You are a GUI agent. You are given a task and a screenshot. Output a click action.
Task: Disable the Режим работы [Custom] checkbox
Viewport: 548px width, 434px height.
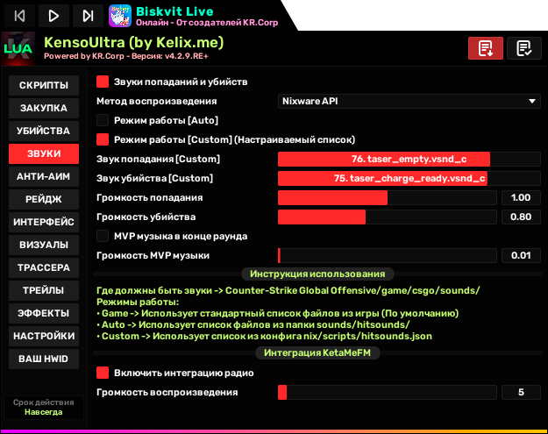(x=103, y=139)
